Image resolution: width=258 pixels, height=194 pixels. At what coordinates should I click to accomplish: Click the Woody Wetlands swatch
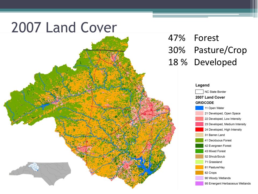pos(199,178)
